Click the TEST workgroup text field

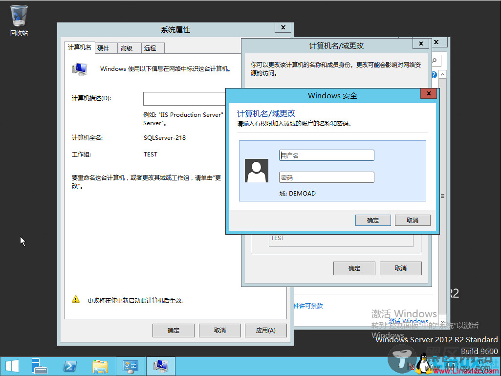tap(341, 240)
